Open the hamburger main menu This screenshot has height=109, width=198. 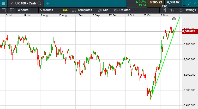click(x=3, y=3)
